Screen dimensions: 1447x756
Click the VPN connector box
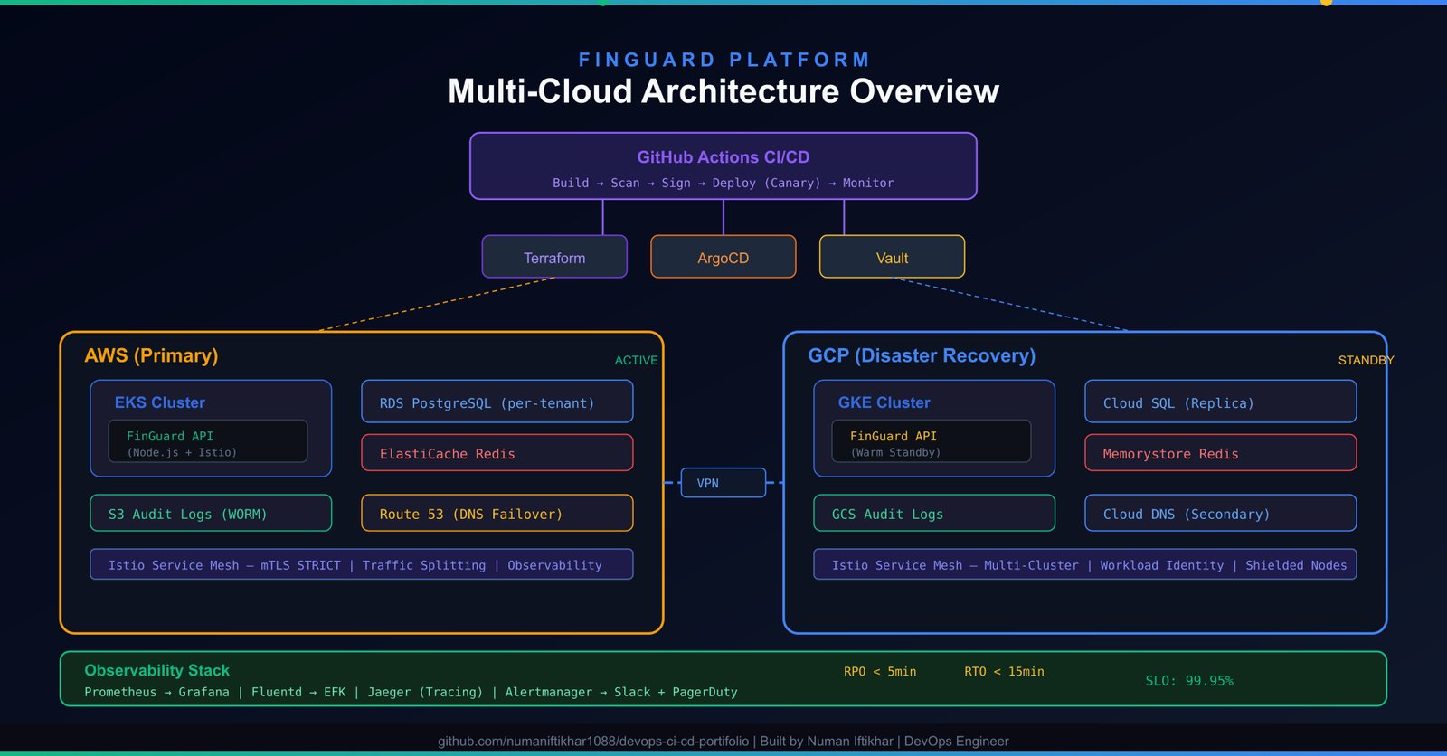(x=723, y=483)
